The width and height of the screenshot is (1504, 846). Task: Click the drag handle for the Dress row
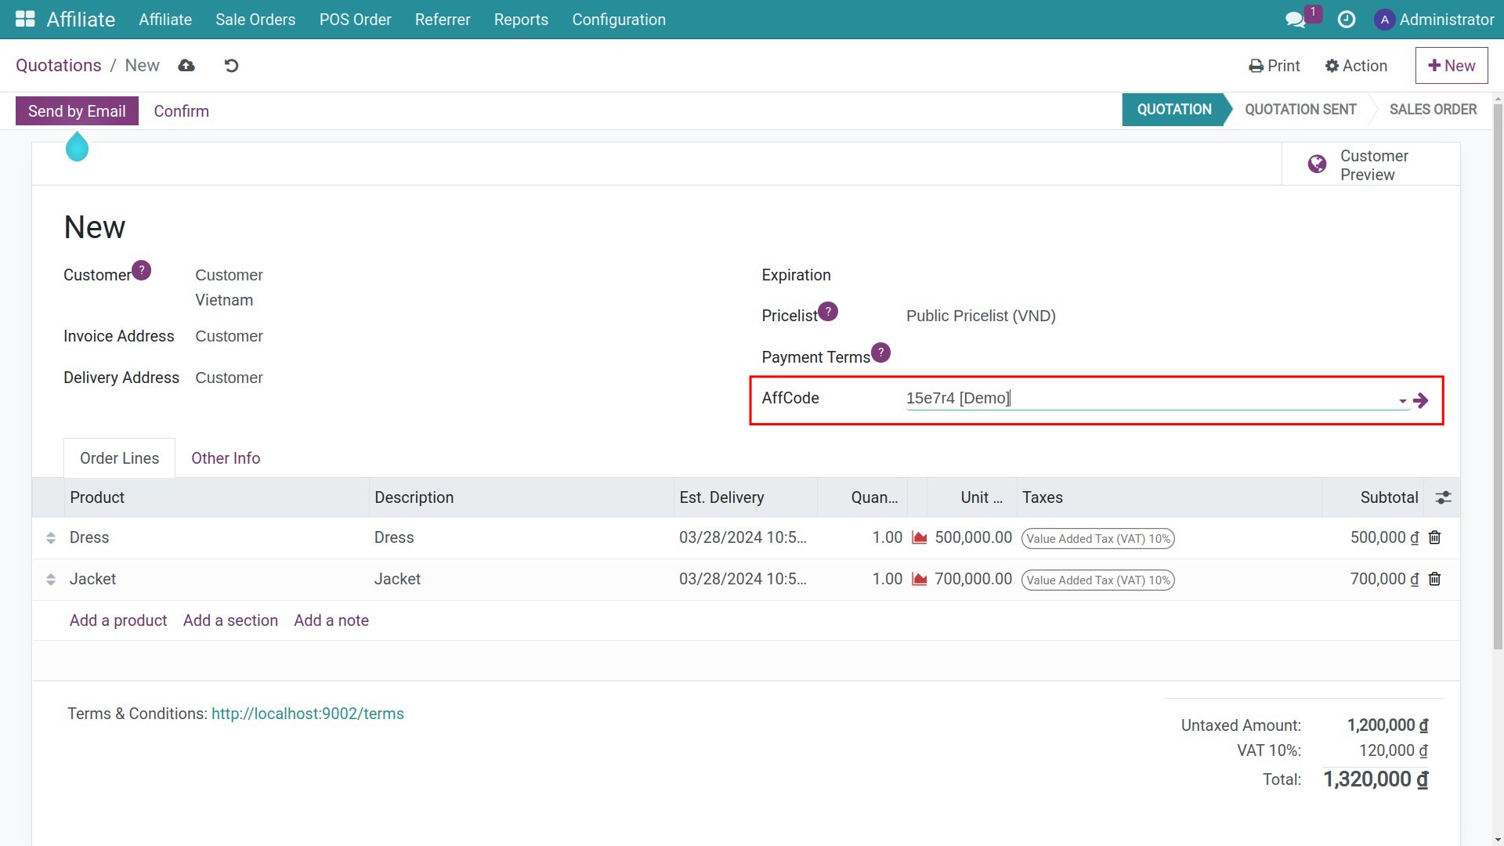coord(51,538)
